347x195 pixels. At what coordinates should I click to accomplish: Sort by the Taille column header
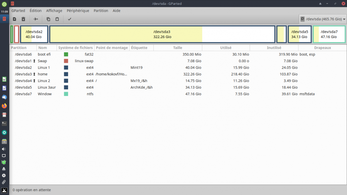(x=177, y=48)
